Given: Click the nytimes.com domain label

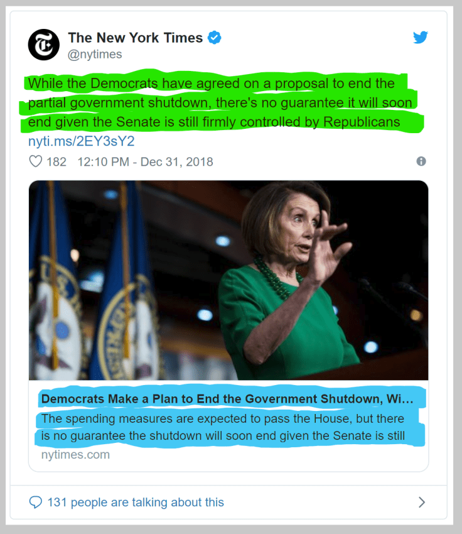Looking at the screenshot, I should [x=75, y=454].
